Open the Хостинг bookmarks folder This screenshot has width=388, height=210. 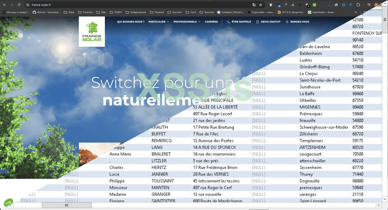click(x=175, y=12)
